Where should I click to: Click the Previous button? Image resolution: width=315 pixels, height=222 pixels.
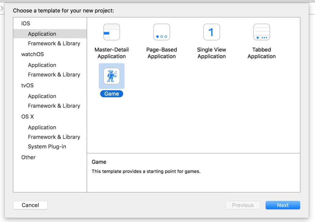point(243,205)
